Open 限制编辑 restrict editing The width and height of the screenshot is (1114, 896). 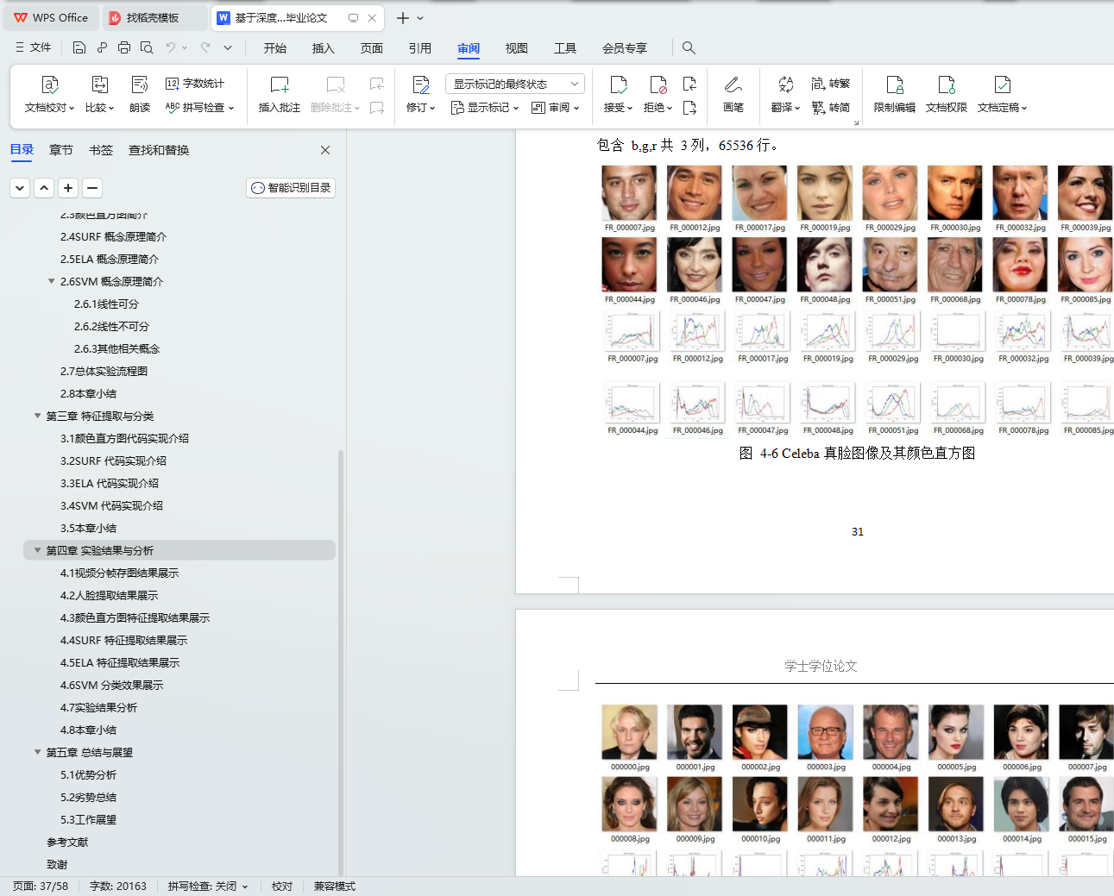pyautogui.click(x=895, y=95)
